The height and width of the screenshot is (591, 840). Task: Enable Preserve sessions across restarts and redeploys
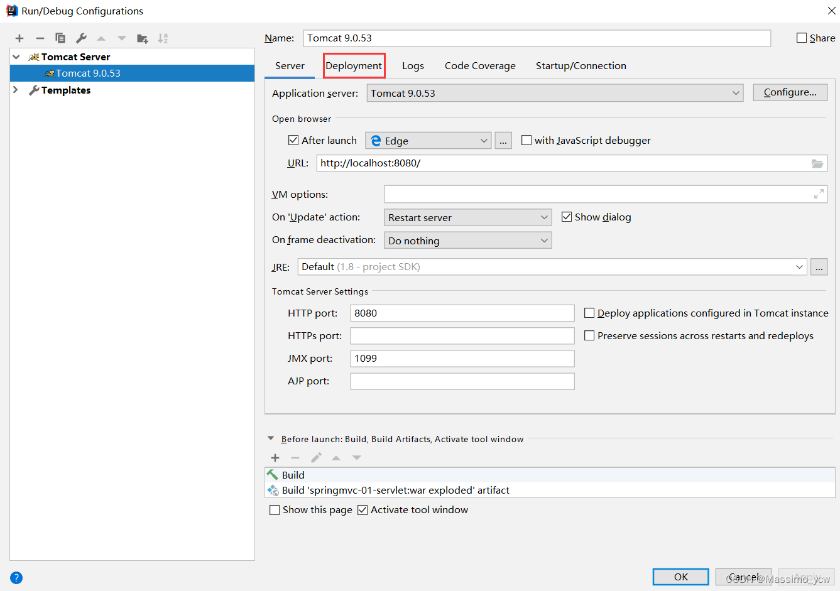tap(589, 335)
